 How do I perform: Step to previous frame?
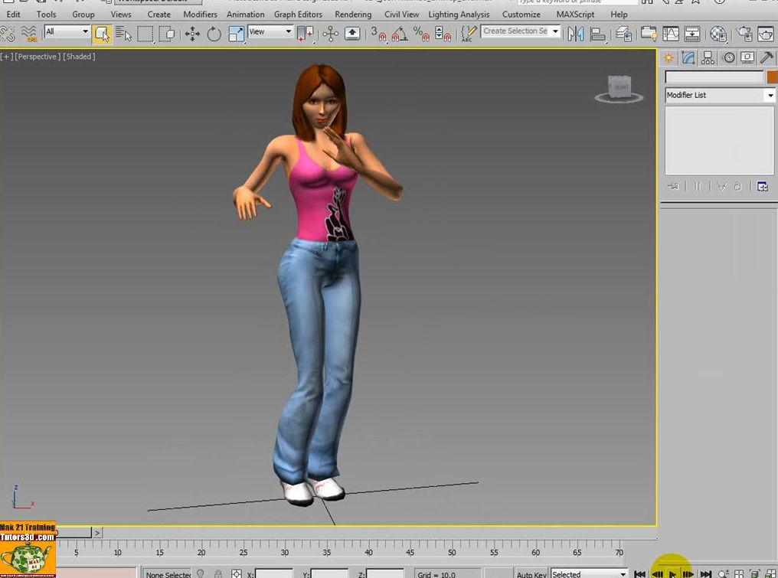click(x=657, y=574)
